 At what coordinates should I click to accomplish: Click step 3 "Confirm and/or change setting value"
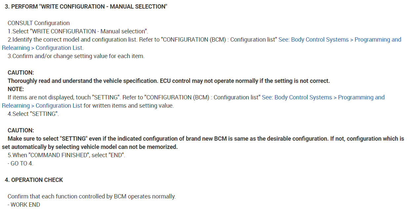click(x=76, y=56)
